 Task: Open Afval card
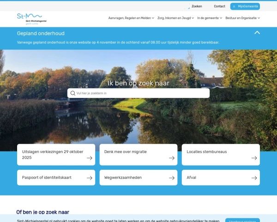[221, 178]
